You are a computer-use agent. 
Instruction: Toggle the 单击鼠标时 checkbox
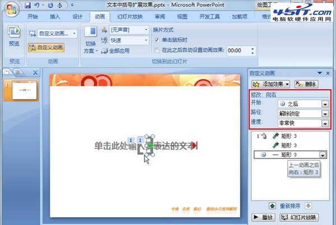tap(157, 40)
